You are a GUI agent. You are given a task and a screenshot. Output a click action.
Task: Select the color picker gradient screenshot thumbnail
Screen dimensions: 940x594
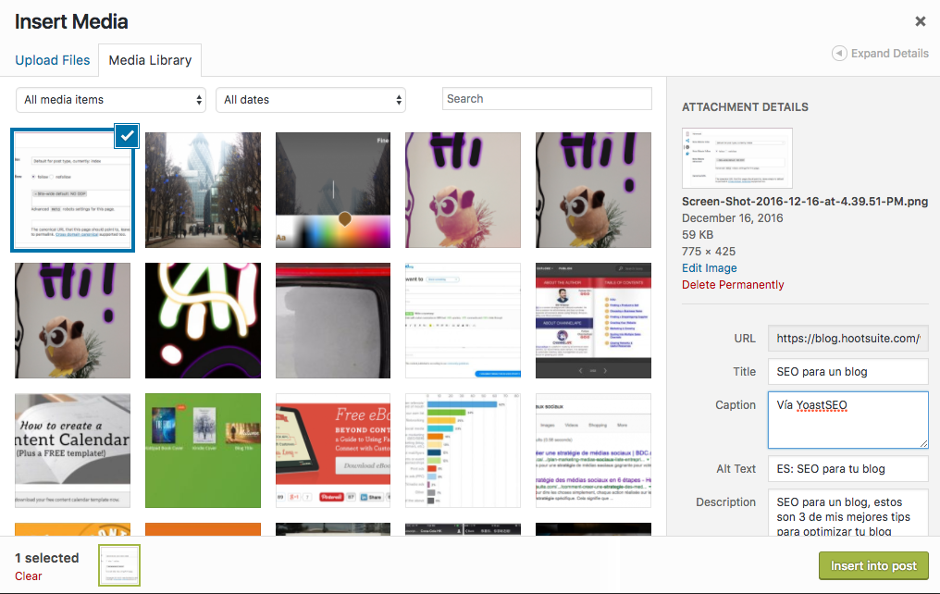pos(333,190)
